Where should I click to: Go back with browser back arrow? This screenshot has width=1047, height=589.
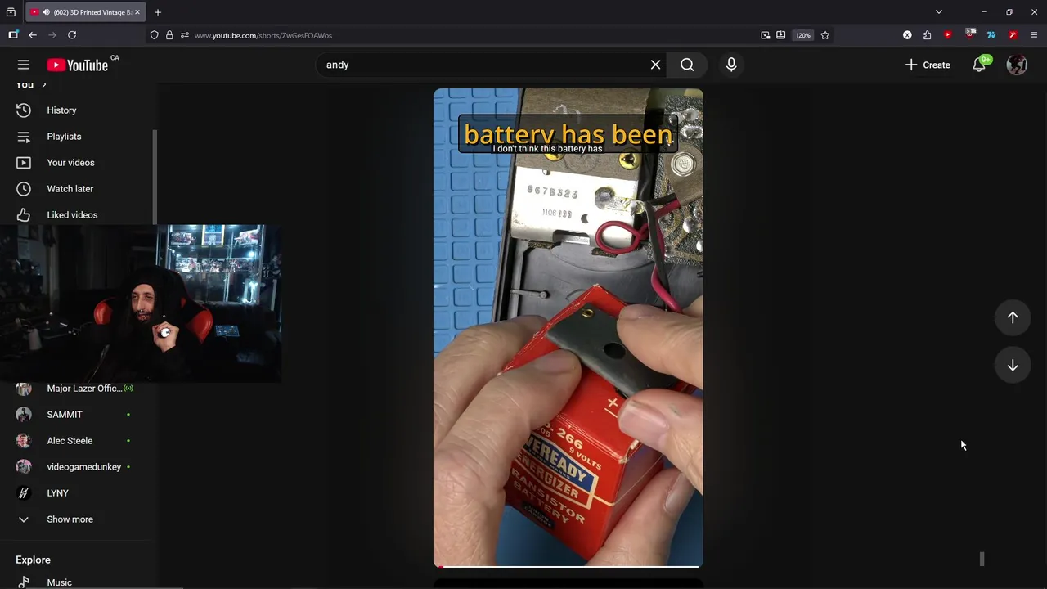tap(33, 35)
